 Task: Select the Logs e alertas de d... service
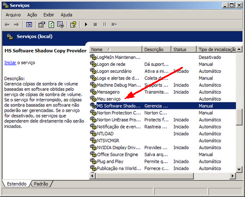tap(118, 78)
